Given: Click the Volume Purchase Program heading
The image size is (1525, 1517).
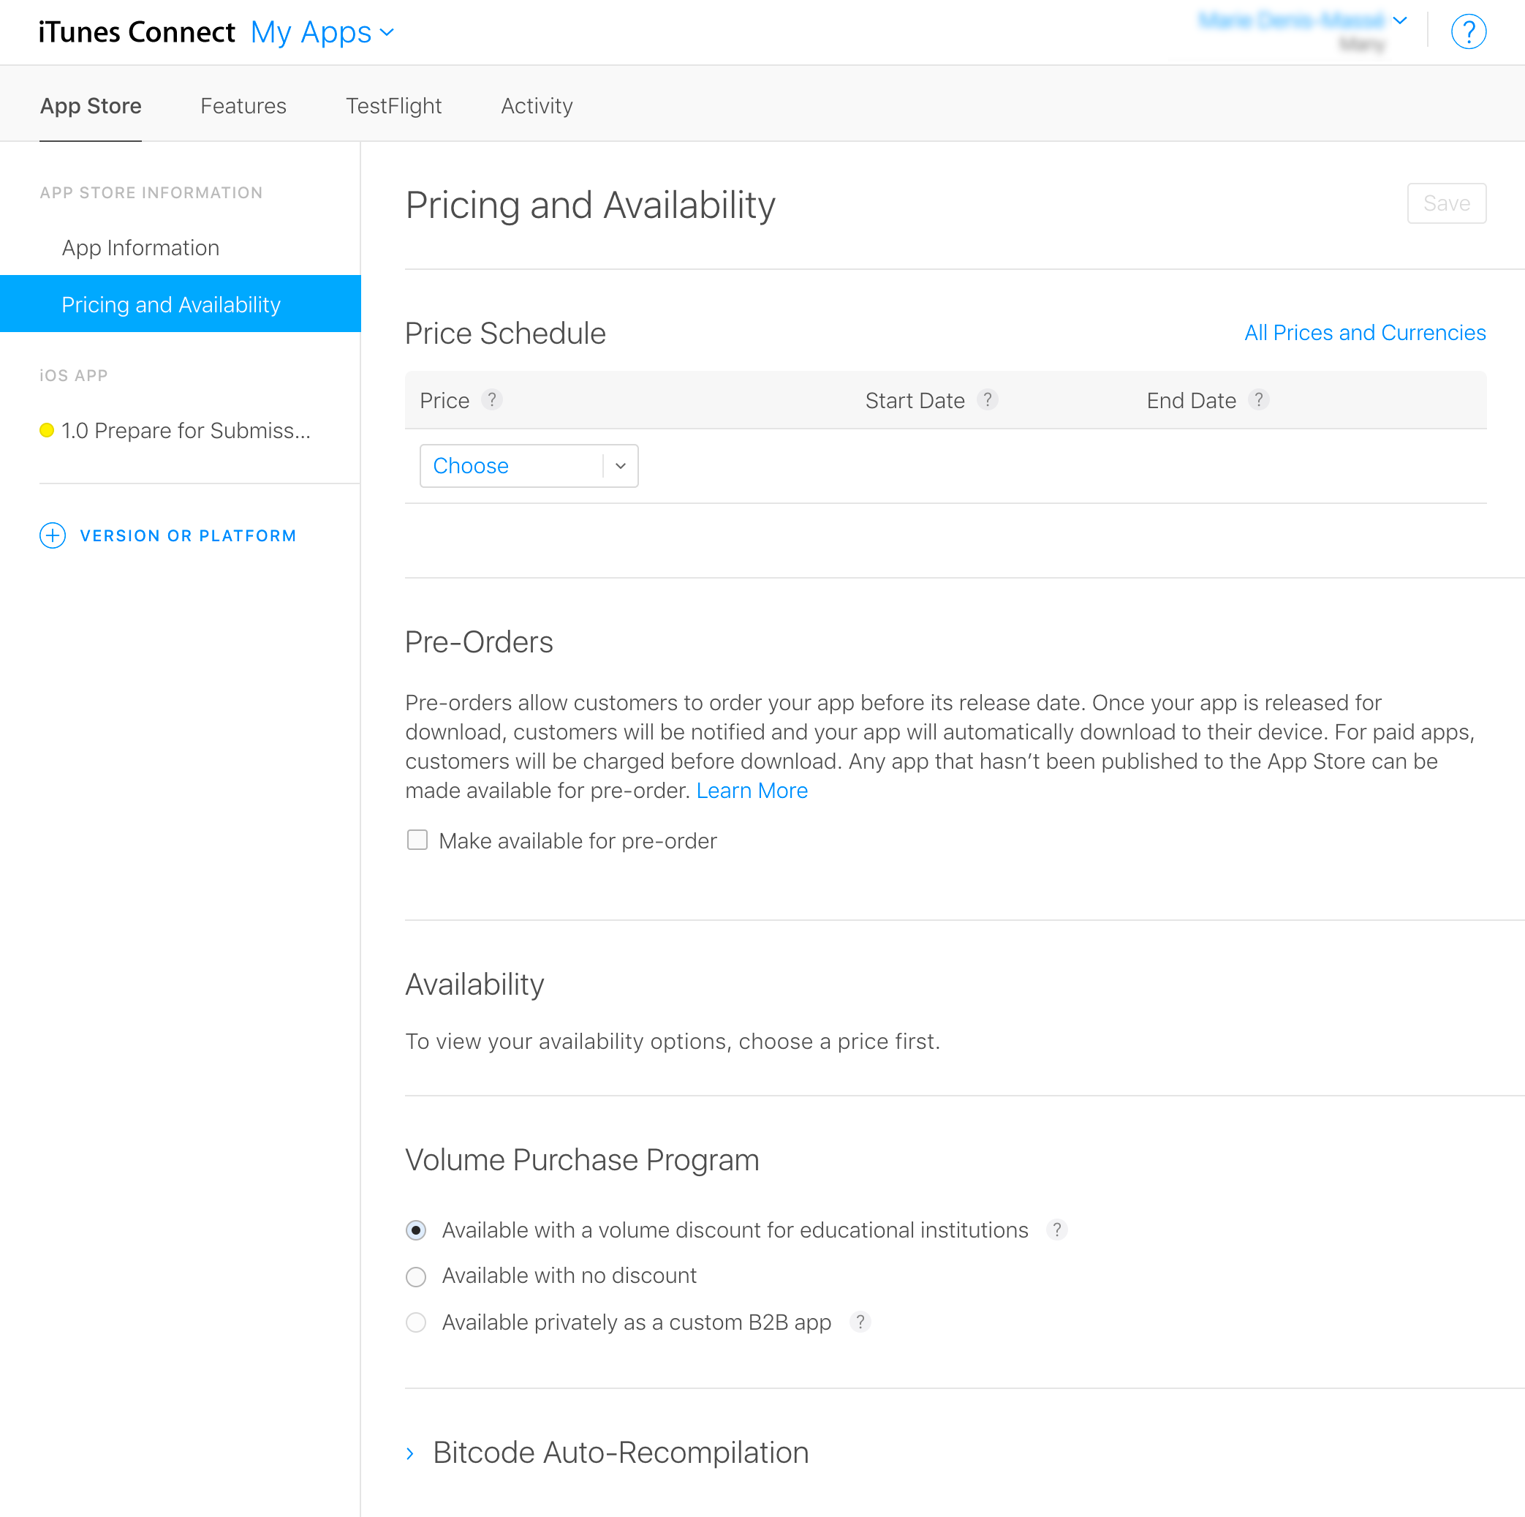Looking at the screenshot, I should pos(582,1160).
